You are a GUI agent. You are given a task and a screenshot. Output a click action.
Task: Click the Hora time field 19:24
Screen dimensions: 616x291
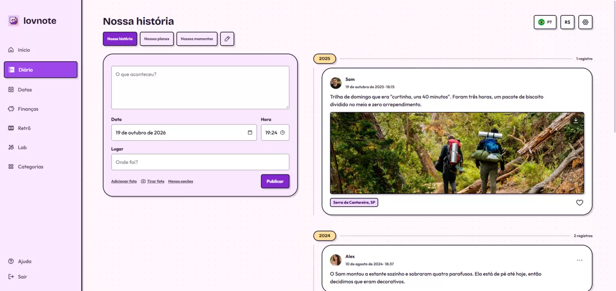(x=275, y=133)
